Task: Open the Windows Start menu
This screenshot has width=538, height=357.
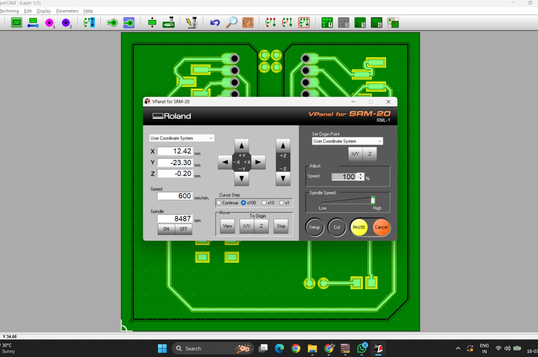Action: pyautogui.click(x=162, y=349)
